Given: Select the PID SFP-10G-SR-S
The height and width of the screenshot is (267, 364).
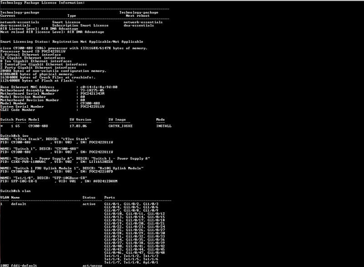Looking at the screenshot, I should (x=24, y=181).
